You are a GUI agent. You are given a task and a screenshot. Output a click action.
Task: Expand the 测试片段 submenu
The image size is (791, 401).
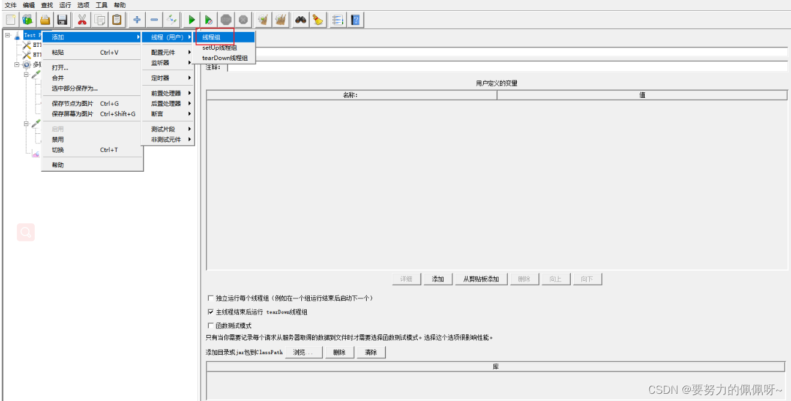pyautogui.click(x=168, y=129)
